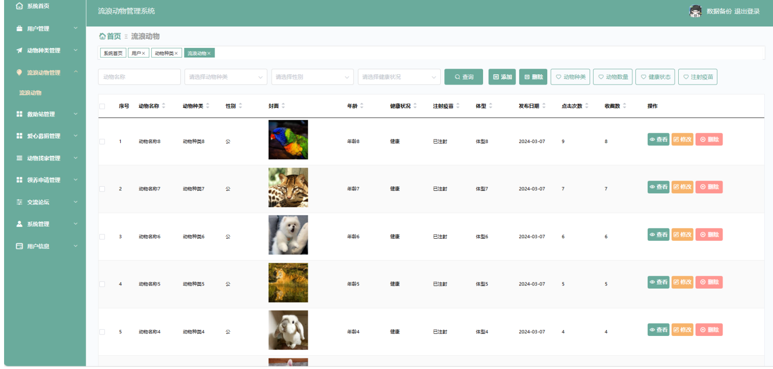Close the 流浪动物 tab with its x icon
The height and width of the screenshot is (369, 773).
coord(209,53)
